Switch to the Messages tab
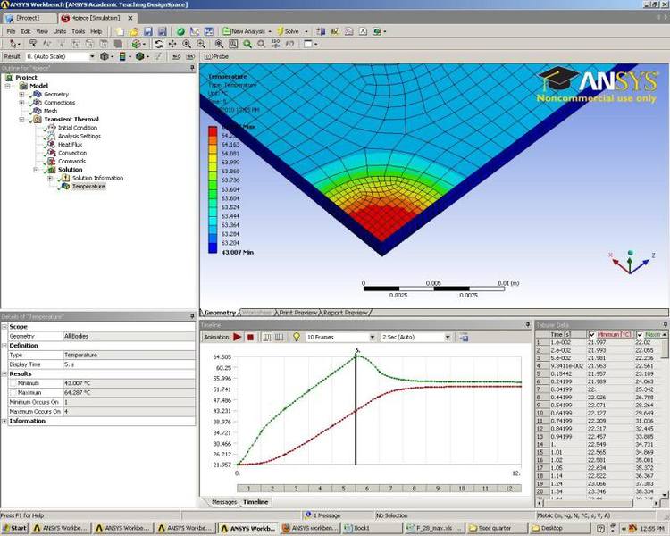Viewport: 670px width, 536px height. pyautogui.click(x=224, y=502)
